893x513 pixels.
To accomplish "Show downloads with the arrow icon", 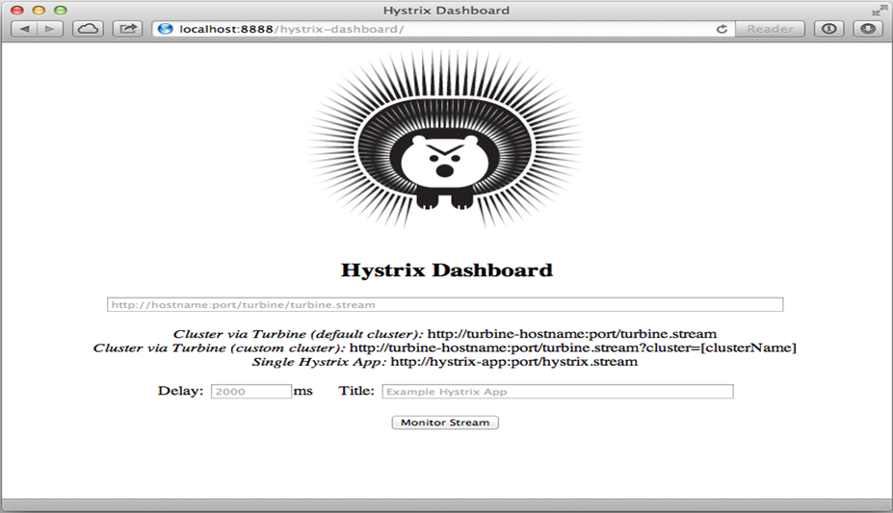I will [868, 29].
